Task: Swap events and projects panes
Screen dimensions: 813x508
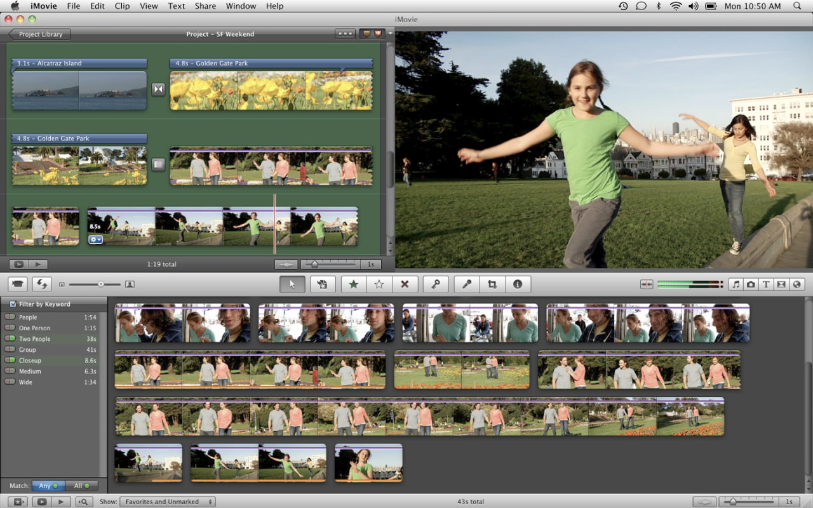Action: pyautogui.click(x=43, y=284)
